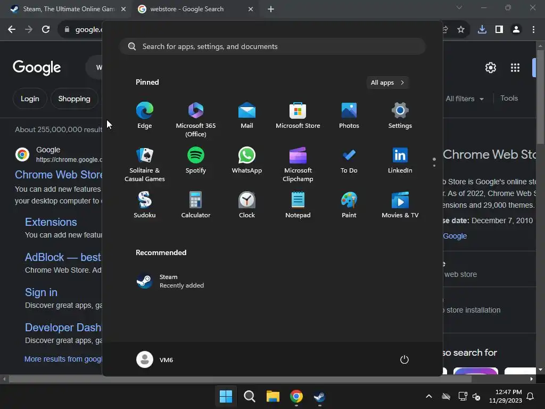
Task: Open the VM6 user account menu
Action: tap(155, 359)
